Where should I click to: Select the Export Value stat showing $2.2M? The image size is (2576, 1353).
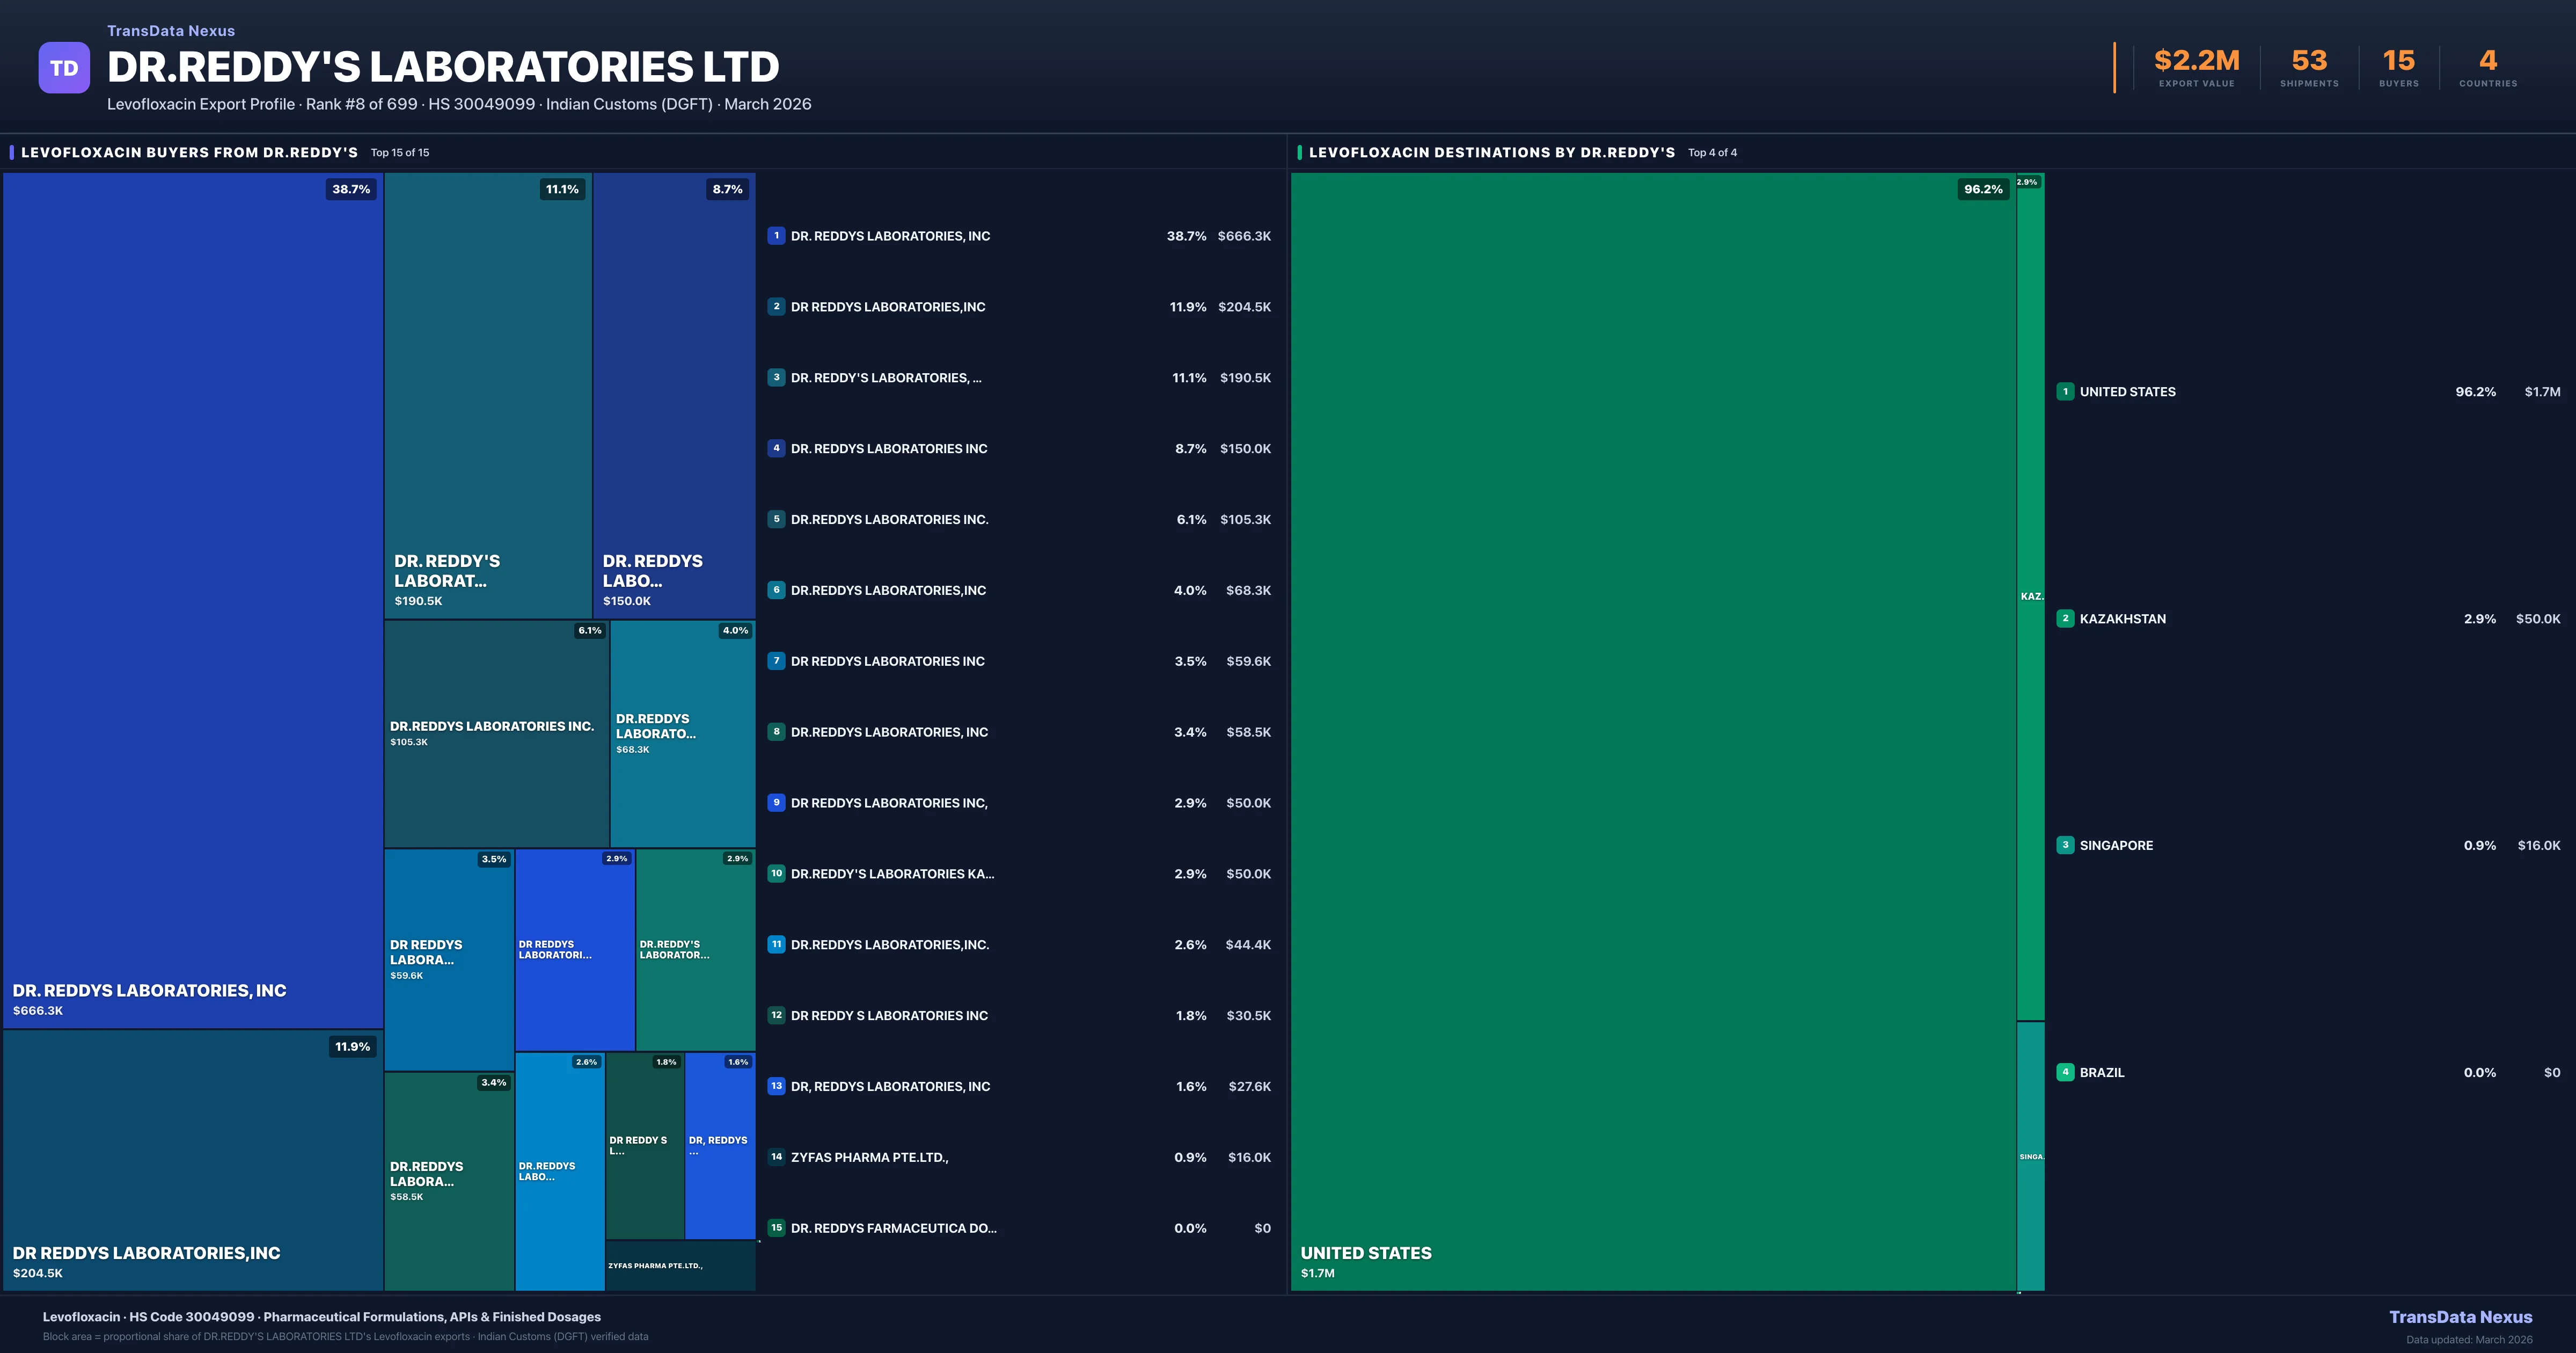2196,66
